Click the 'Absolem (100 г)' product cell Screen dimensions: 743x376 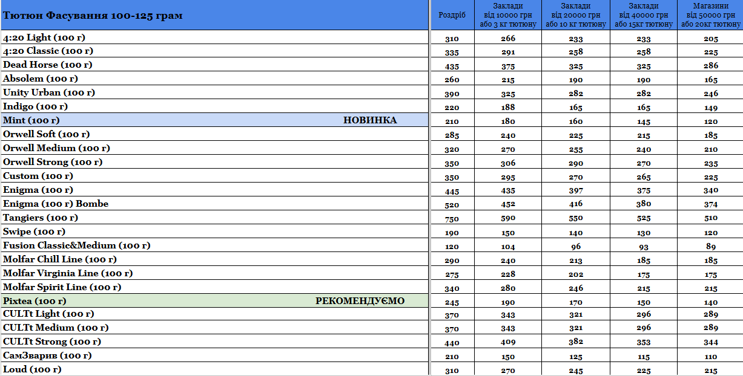pyautogui.click(x=214, y=79)
